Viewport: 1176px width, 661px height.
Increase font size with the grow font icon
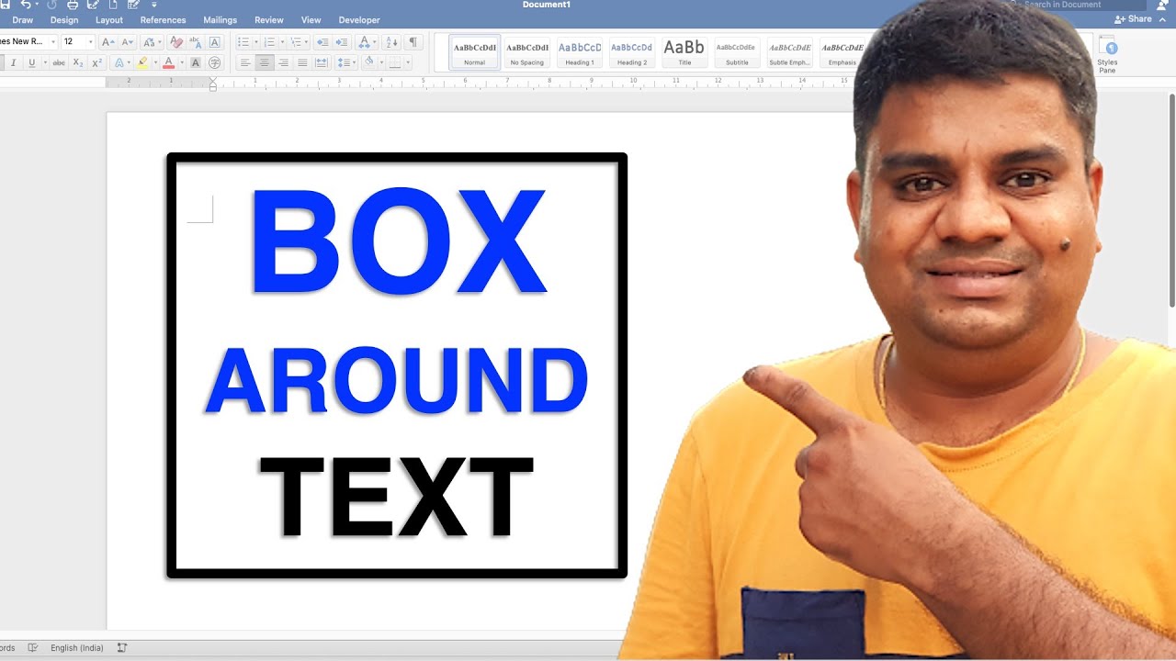click(107, 42)
